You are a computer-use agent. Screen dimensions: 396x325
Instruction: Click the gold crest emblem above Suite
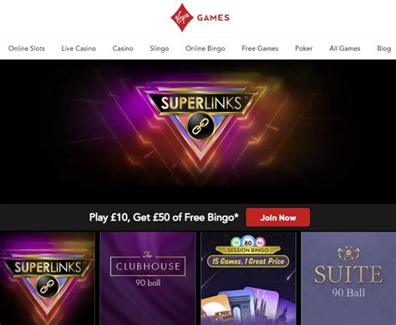click(x=348, y=253)
